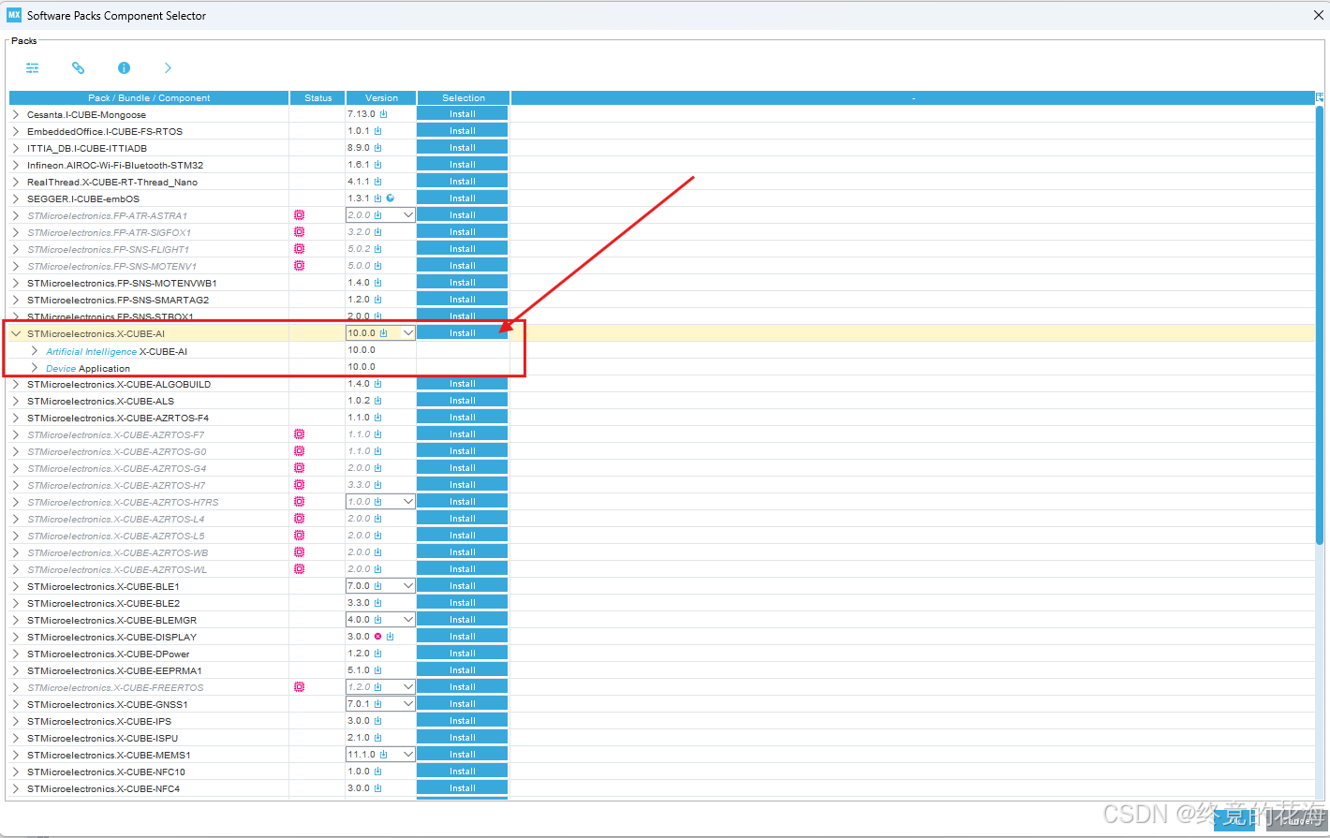Install the X-CUBE-AZRTOS-F4 pack
Image resolution: width=1330 pixels, height=838 pixels.
click(x=463, y=418)
